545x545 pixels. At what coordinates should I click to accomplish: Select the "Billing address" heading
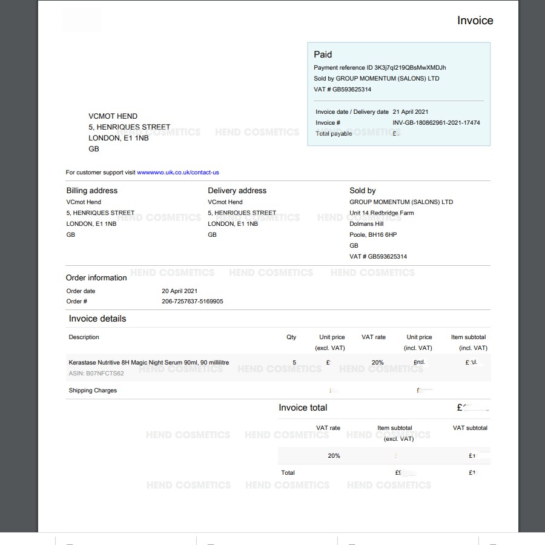[92, 191]
